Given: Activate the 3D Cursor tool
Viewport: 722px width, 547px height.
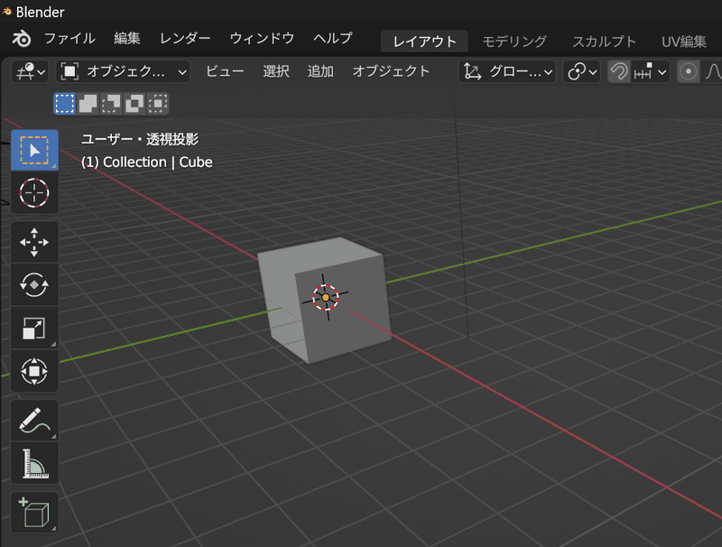Looking at the screenshot, I should point(34,193).
